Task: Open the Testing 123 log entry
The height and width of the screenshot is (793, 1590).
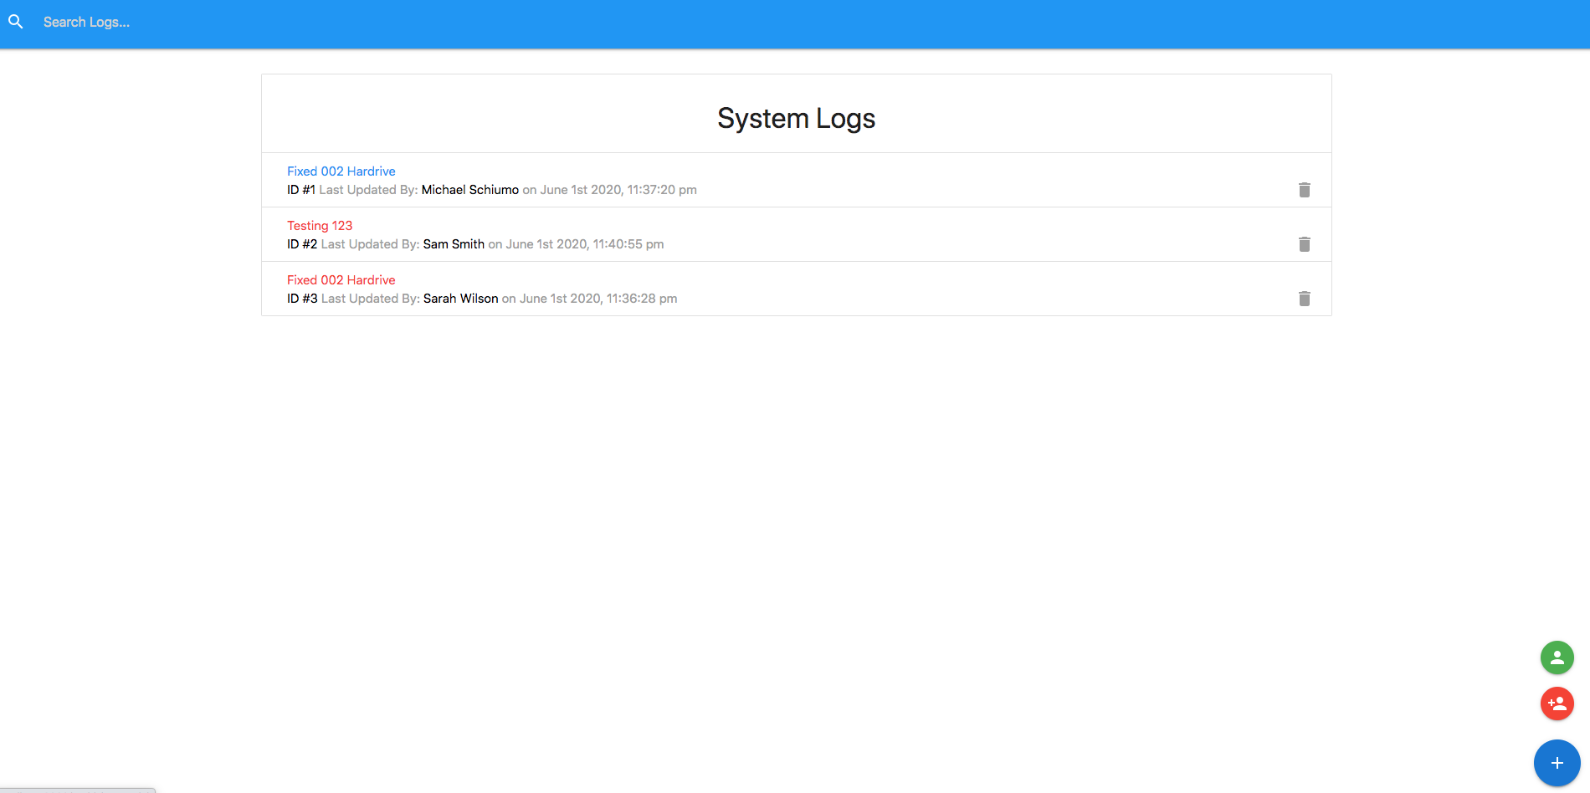Action: coord(320,226)
